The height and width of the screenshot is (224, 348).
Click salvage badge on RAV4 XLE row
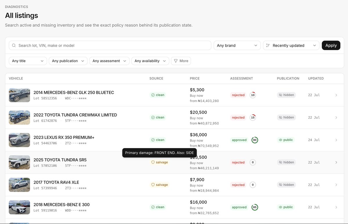click(x=159, y=185)
